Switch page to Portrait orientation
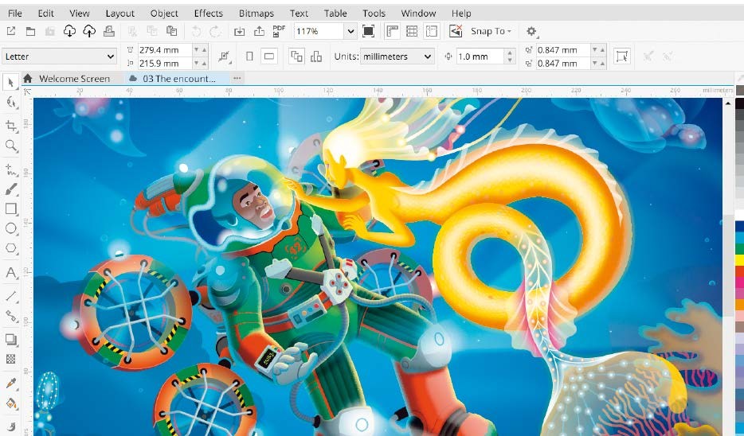 249,56
